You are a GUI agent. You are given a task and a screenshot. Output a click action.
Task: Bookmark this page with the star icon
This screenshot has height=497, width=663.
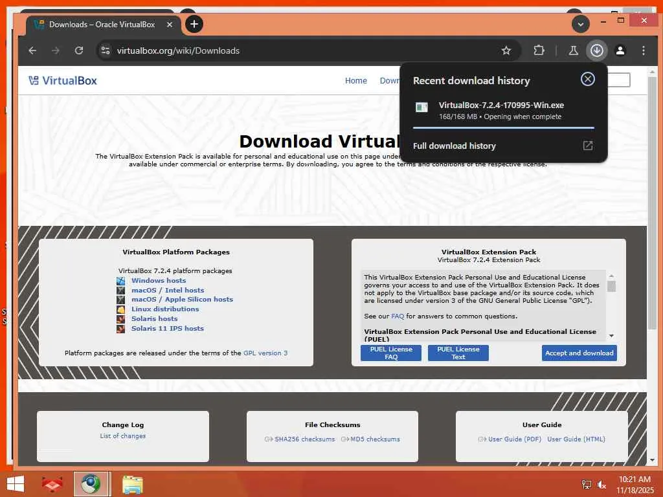(x=506, y=50)
